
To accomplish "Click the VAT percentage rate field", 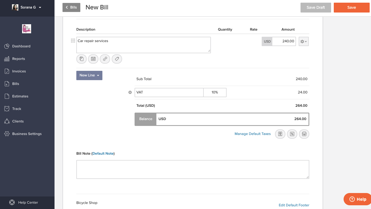I will [x=215, y=92].
